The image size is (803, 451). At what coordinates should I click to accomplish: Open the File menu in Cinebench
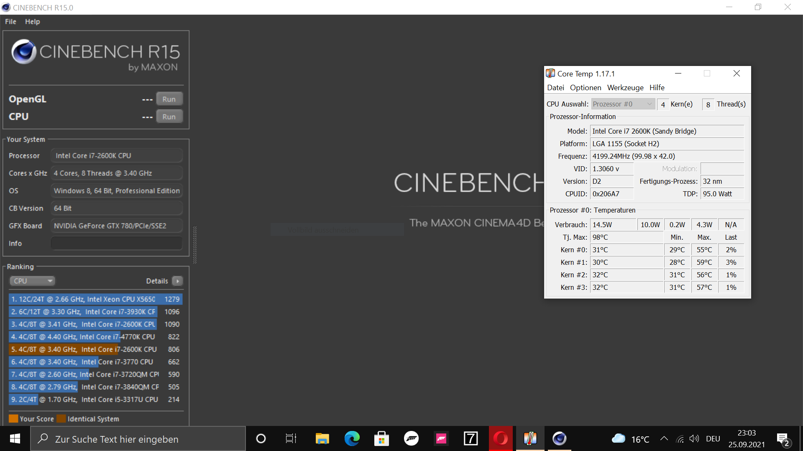pos(10,22)
